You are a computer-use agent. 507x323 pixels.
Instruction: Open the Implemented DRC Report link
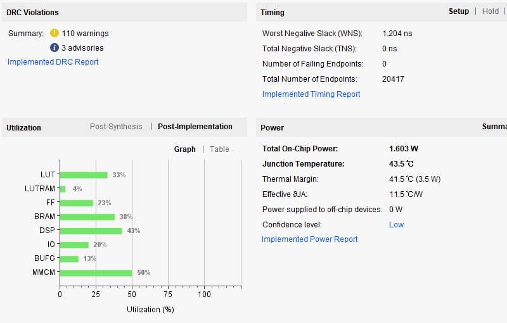click(x=53, y=62)
